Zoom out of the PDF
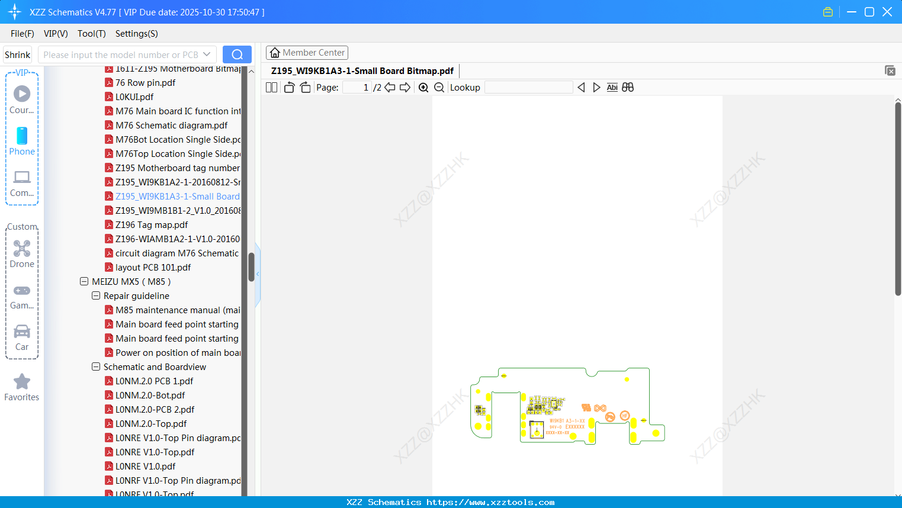The height and width of the screenshot is (508, 902). click(x=439, y=88)
